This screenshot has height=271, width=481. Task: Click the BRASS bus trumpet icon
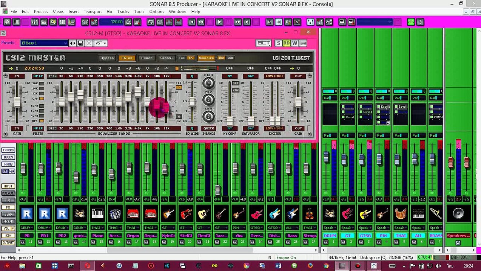click(x=436, y=214)
